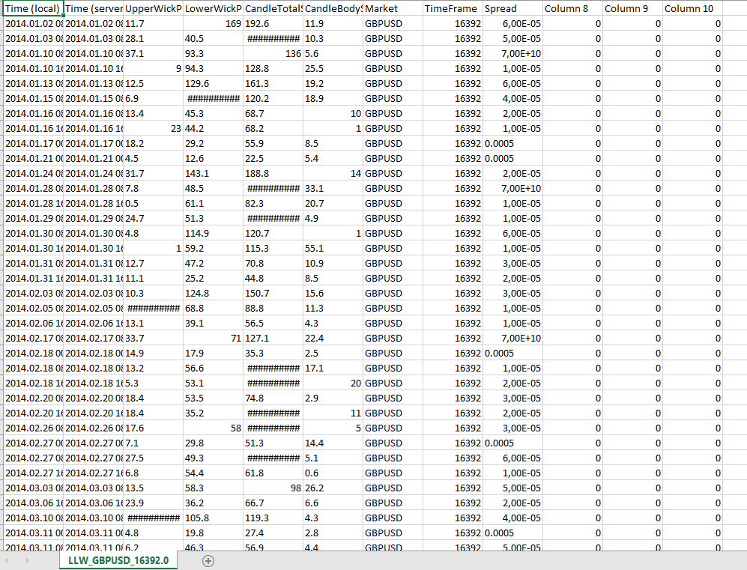Click the cell with value 192.6
The height and width of the screenshot is (570, 747).
[273, 24]
